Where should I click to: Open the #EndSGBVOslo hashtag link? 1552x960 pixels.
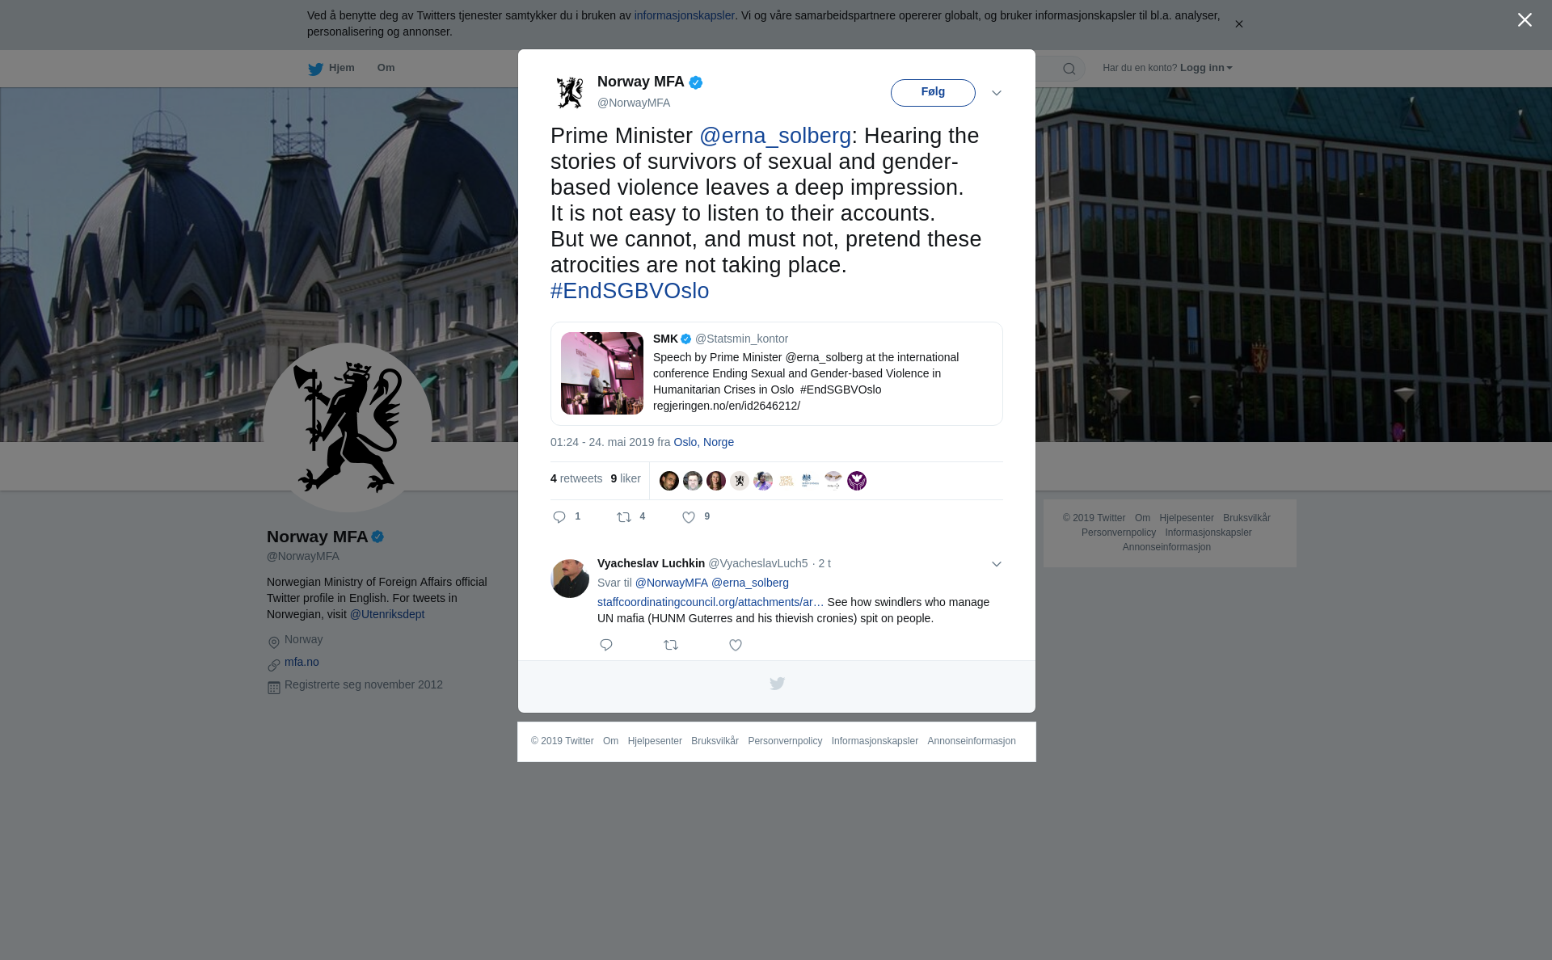tap(630, 291)
